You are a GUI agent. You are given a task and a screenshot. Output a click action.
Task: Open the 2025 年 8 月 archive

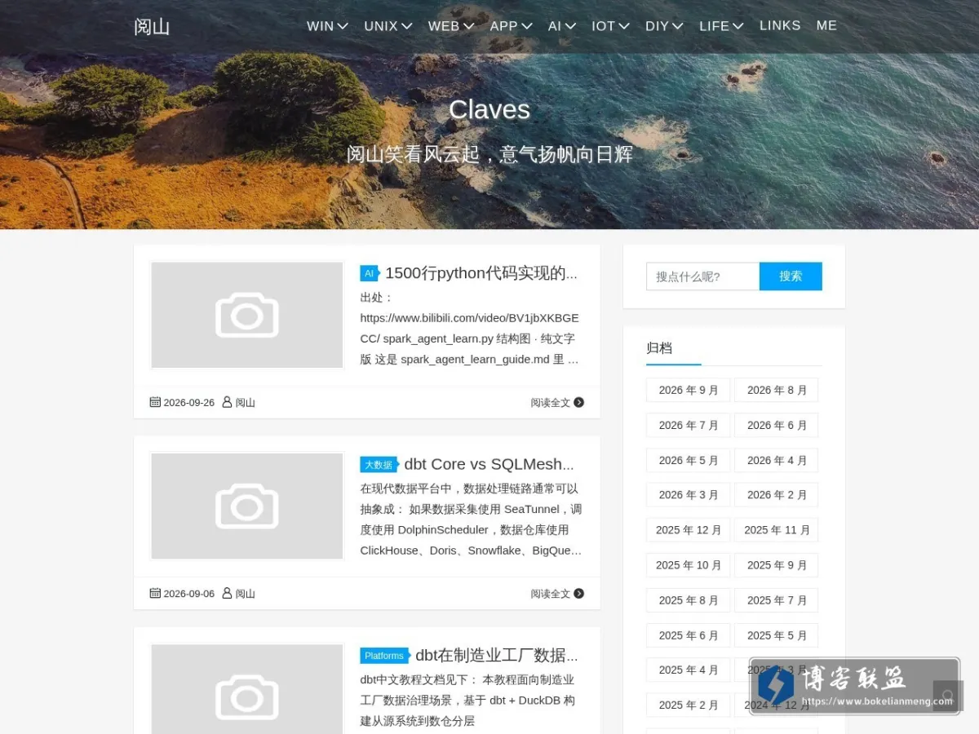[689, 600]
